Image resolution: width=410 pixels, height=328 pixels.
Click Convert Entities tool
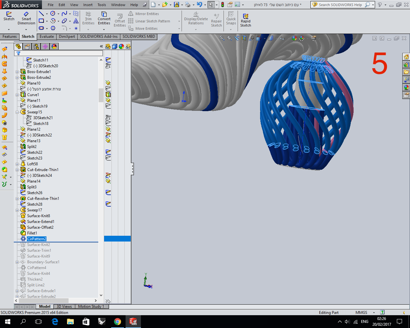click(104, 18)
